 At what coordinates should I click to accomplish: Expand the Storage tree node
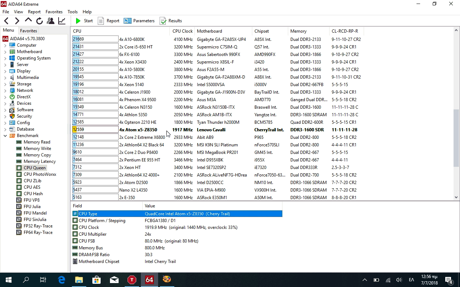[5, 84]
